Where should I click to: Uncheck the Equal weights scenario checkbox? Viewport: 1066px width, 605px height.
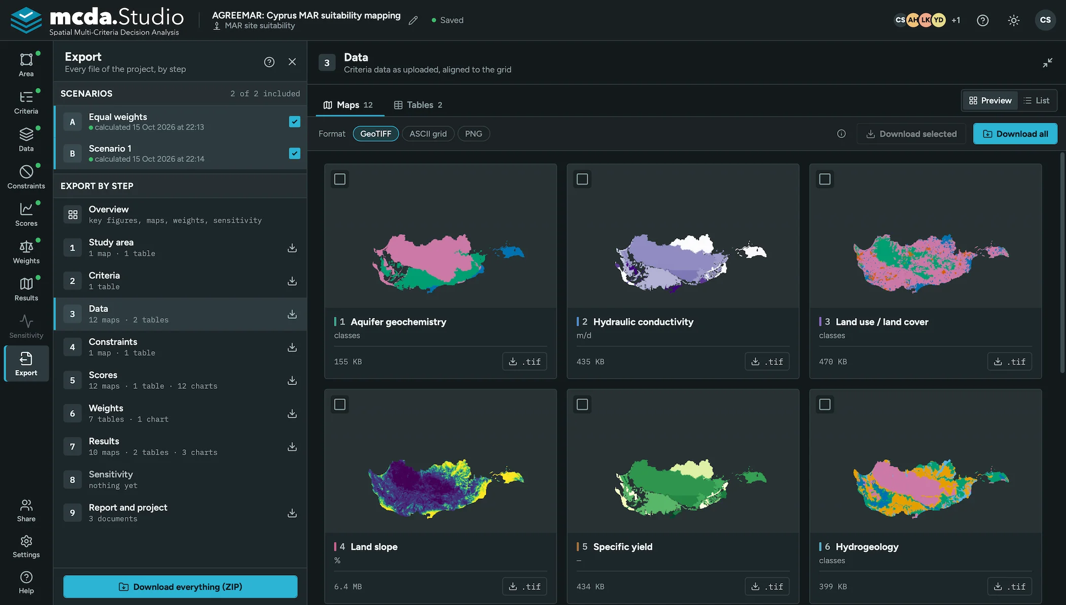[294, 122]
